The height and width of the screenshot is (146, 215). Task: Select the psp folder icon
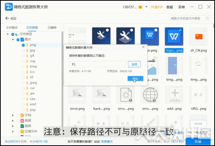[27, 110]
